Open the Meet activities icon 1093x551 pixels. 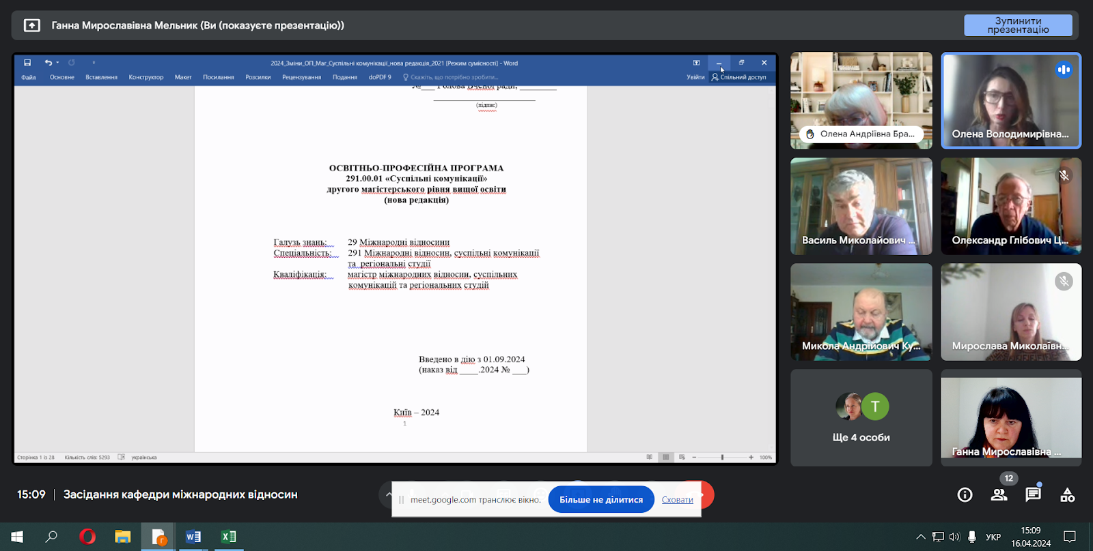(1067, 495)
